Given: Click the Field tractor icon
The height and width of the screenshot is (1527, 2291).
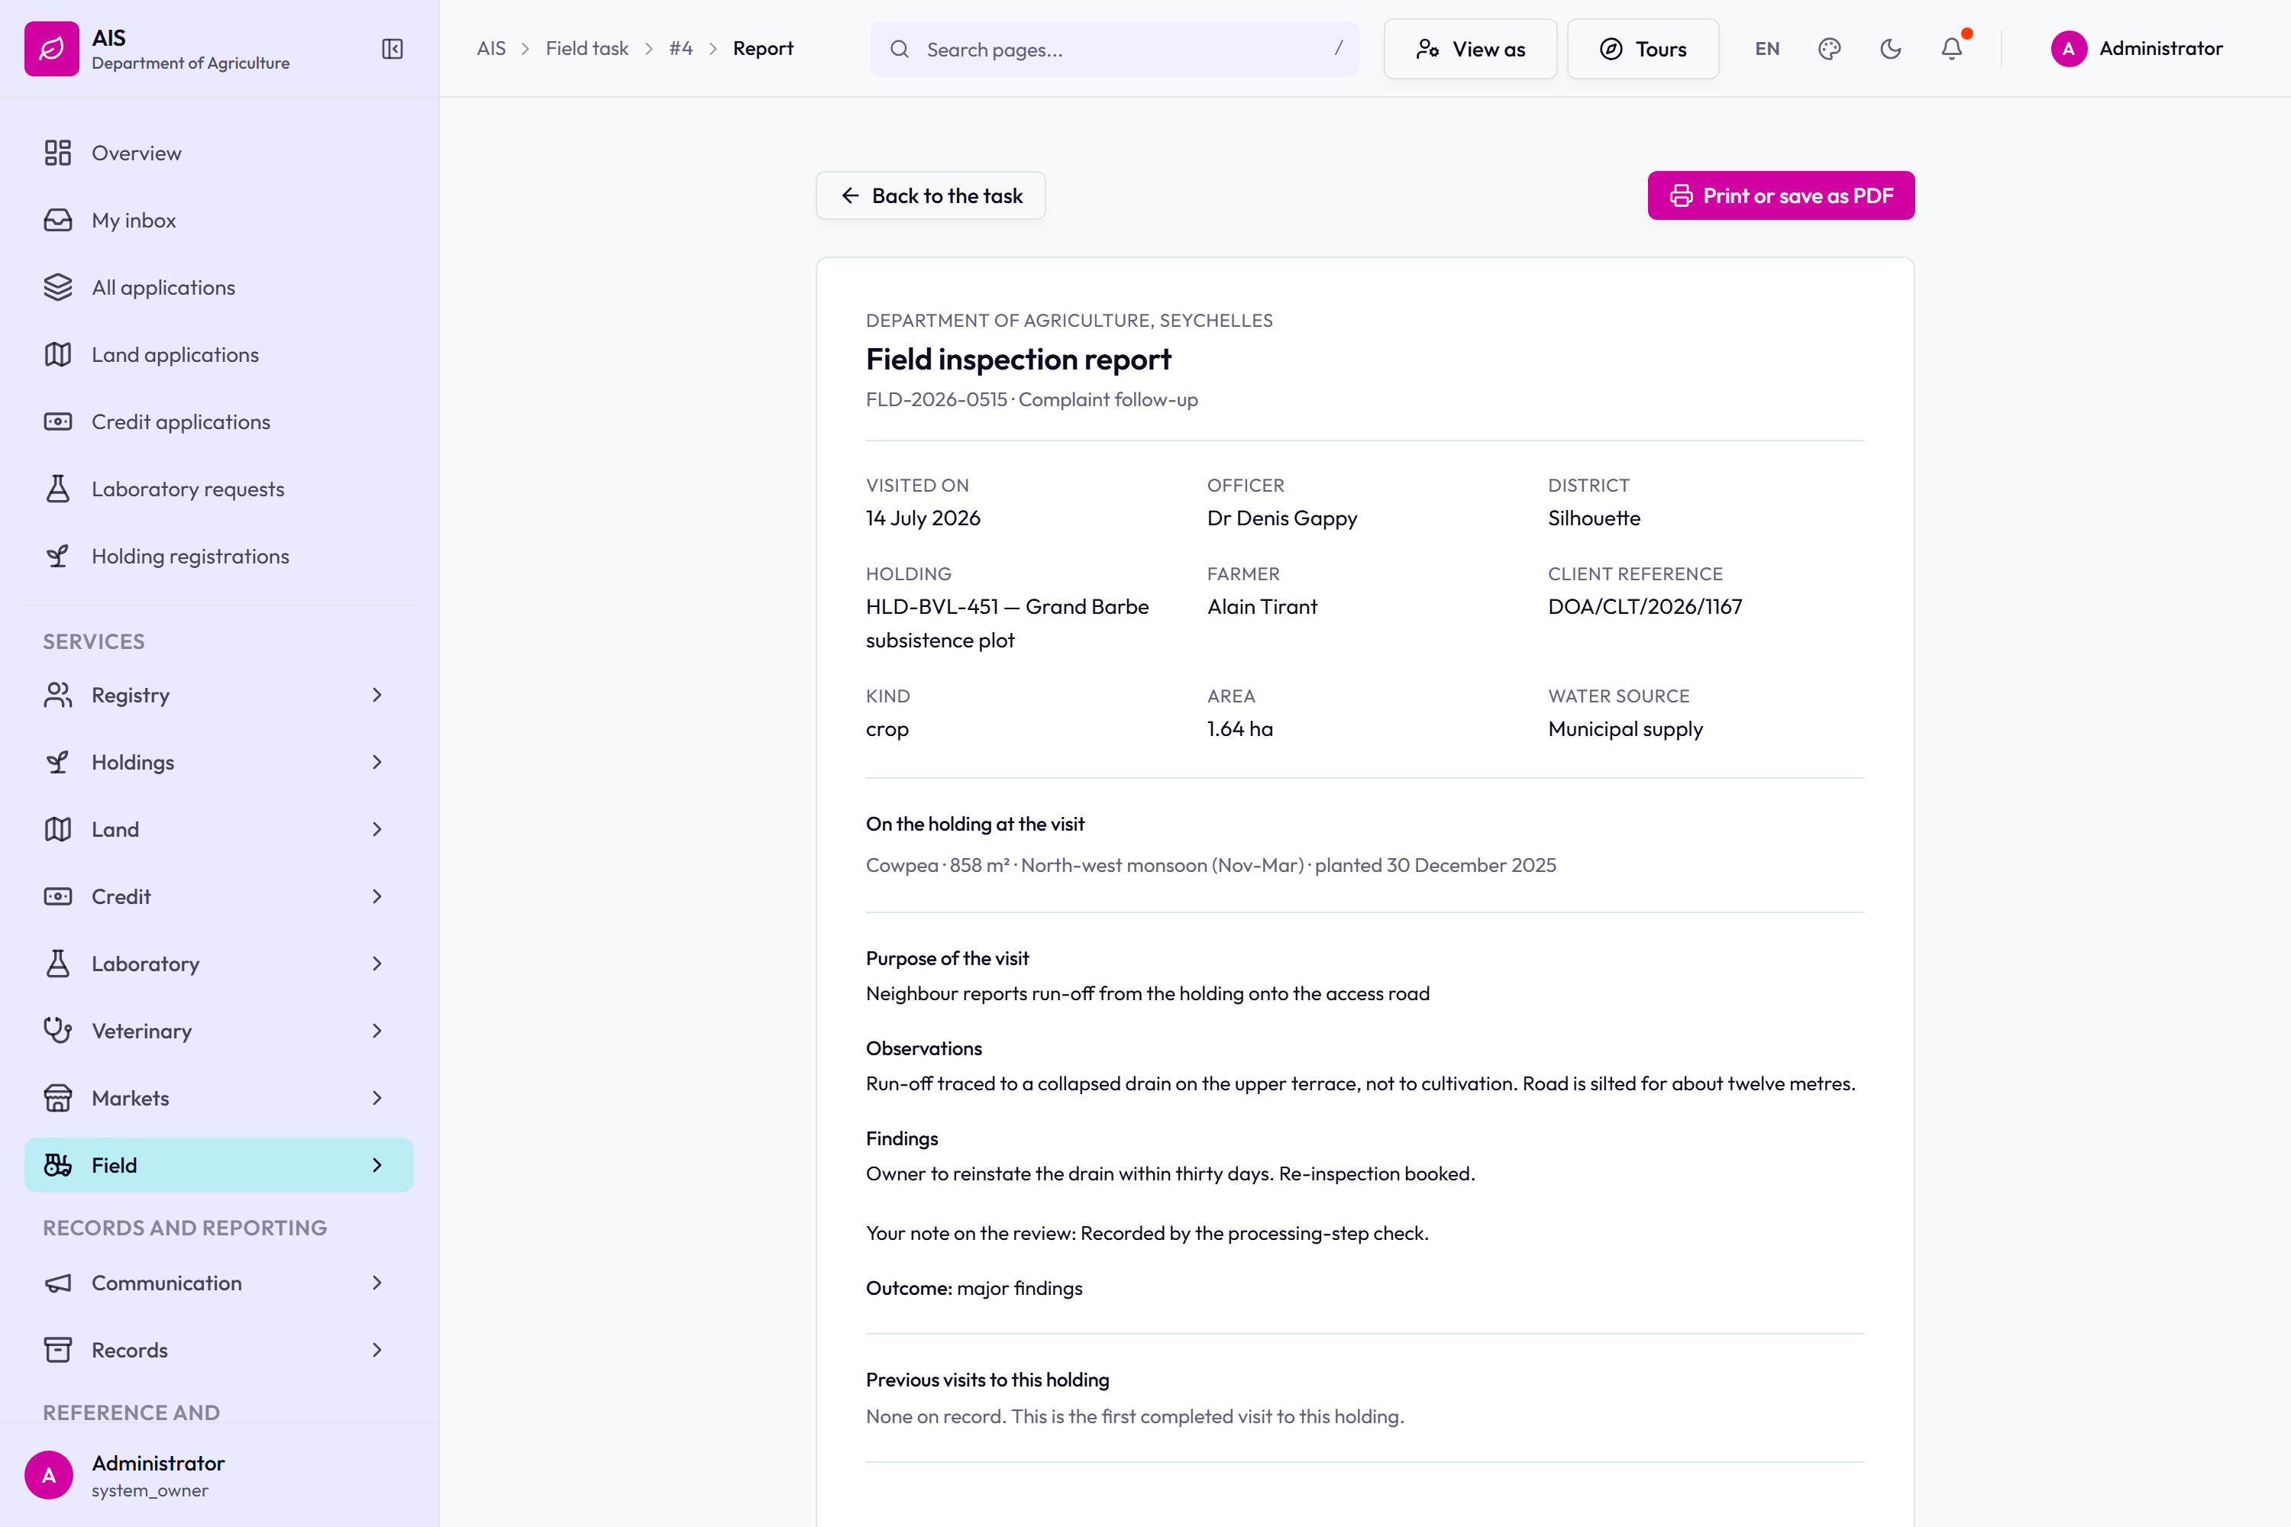Looking at the screenshot, I should (x=59, y=1166).
